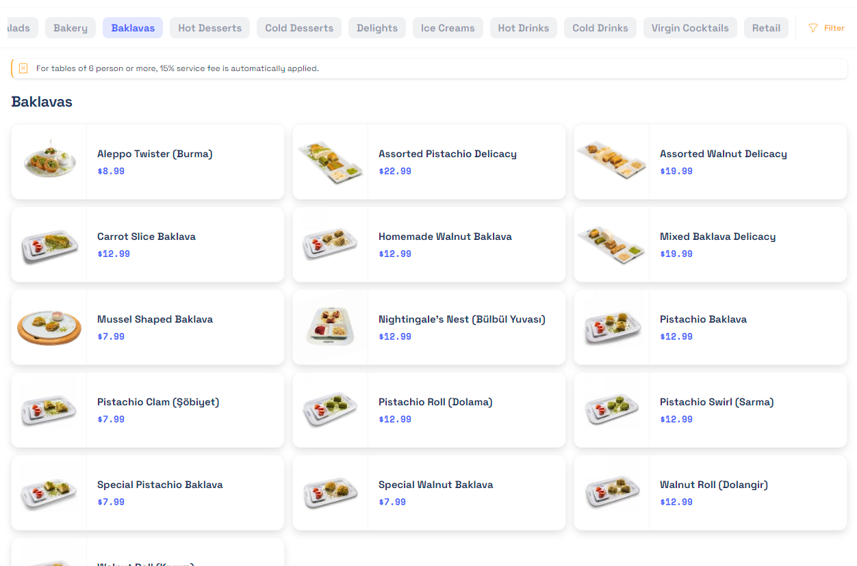Click the Filter funnel icon

coord(813,28)
